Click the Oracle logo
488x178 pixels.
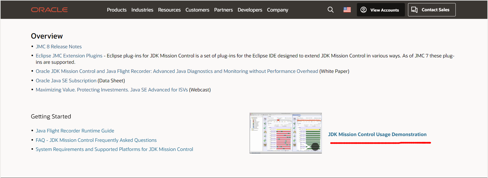pos(49,10)
